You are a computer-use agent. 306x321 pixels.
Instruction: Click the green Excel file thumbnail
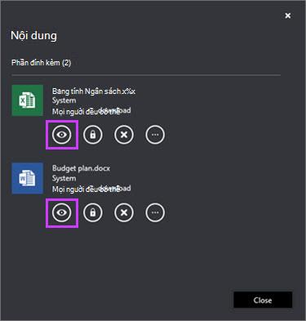(x=27, y=100)
